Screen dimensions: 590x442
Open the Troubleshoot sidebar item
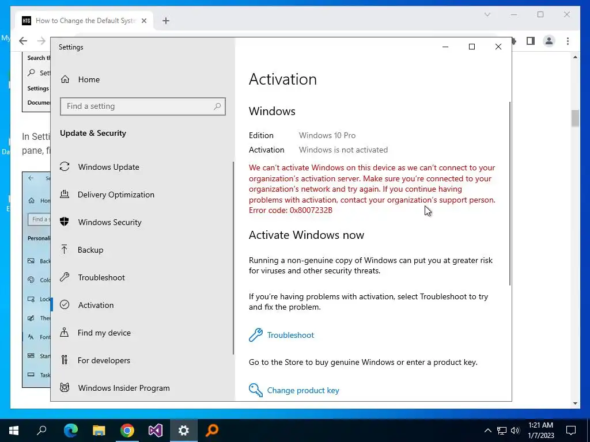pos(101,277)
